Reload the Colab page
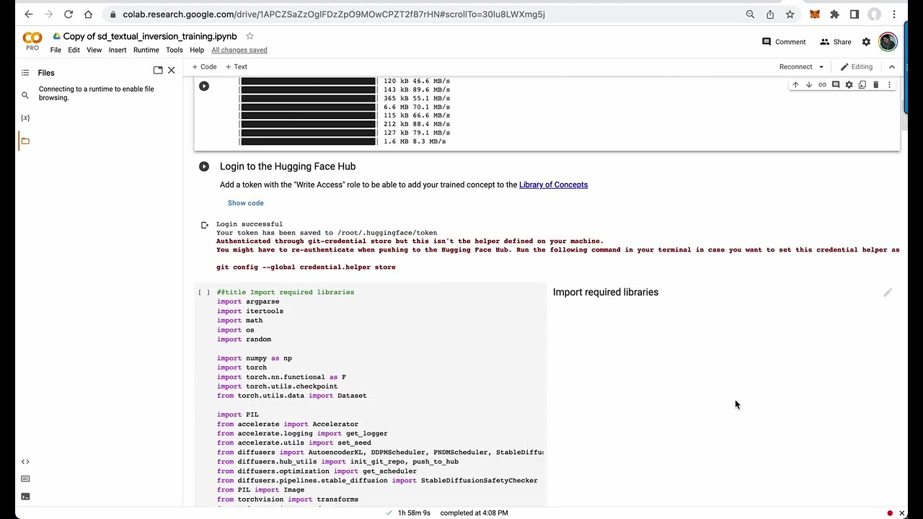Screen dimensions: 923x519 point(68,14)
